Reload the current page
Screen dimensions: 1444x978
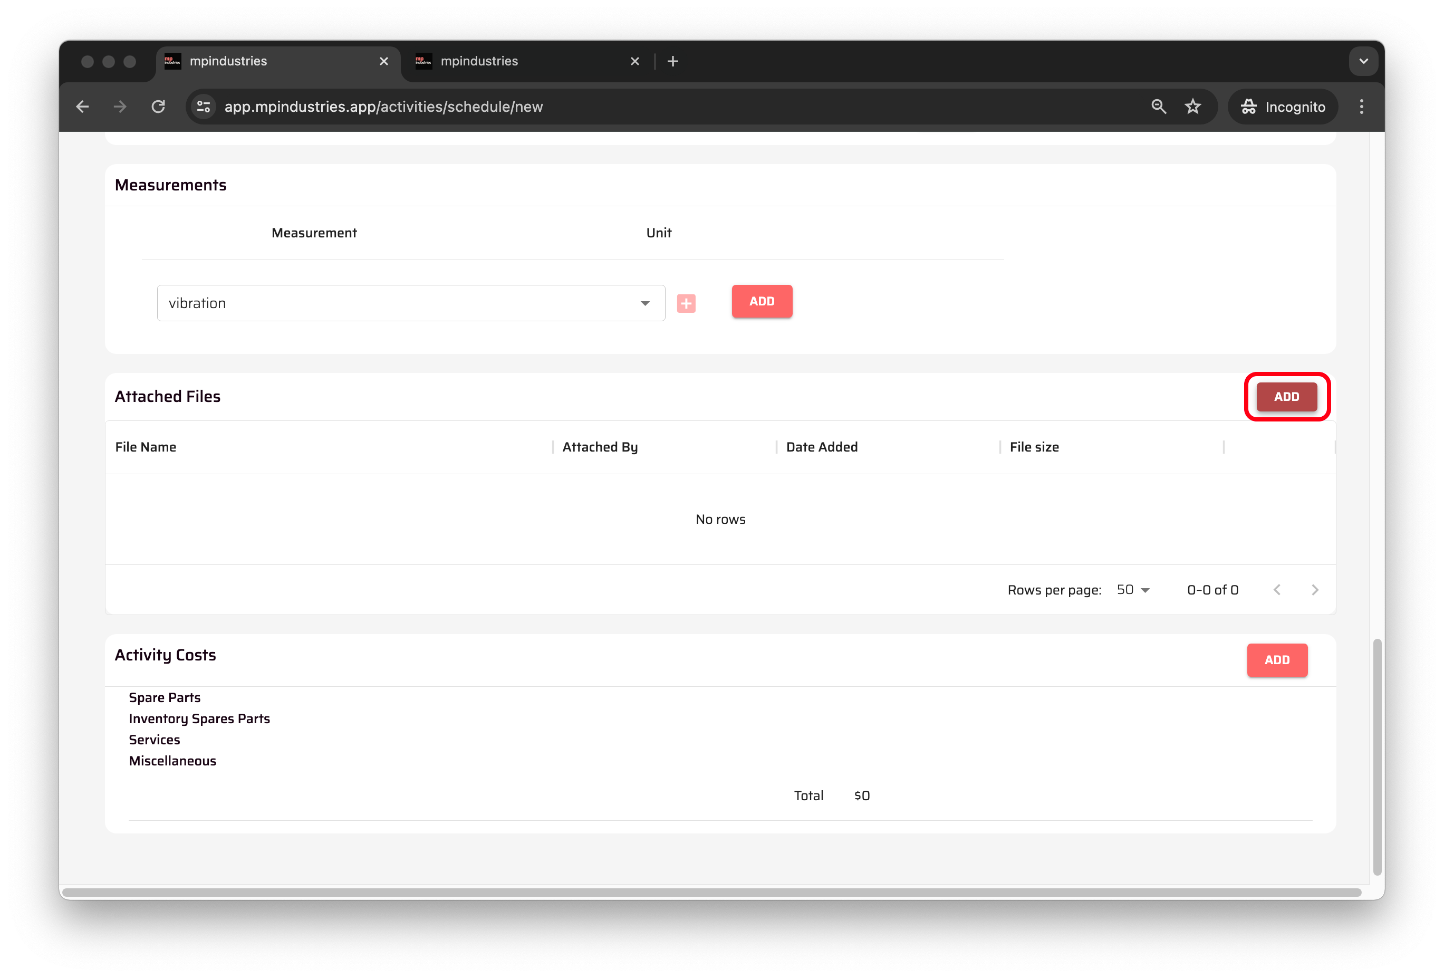(x=158, y=107)
